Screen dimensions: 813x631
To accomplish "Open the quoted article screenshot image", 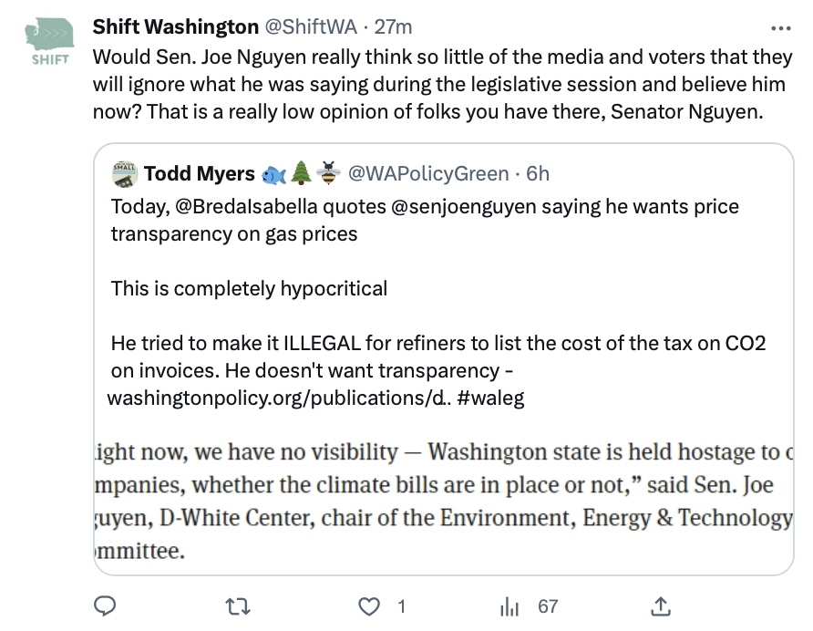I will [444, 502].
